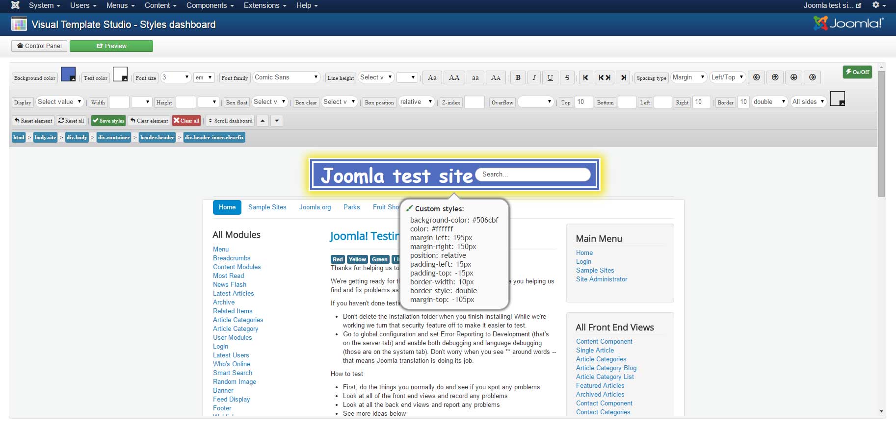Image resolution: width=896 pixels, height=428 pixels.
Task: Click the Joomla logo in top menu bar
Action: 15,5
